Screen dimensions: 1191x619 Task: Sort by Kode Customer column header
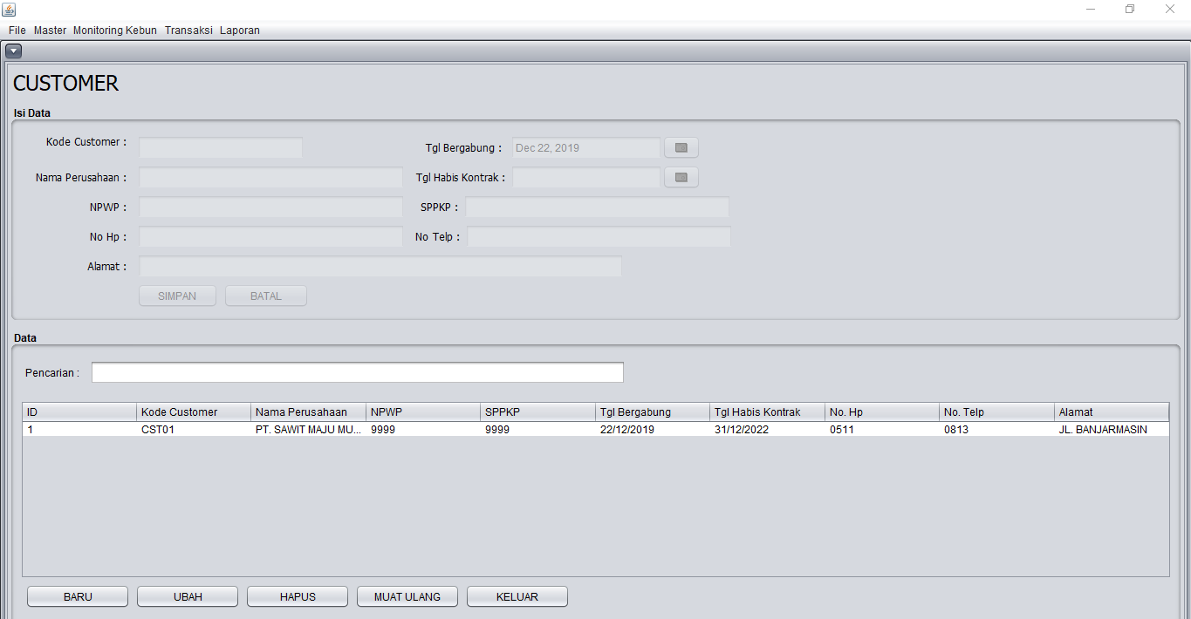pos(194,412)
